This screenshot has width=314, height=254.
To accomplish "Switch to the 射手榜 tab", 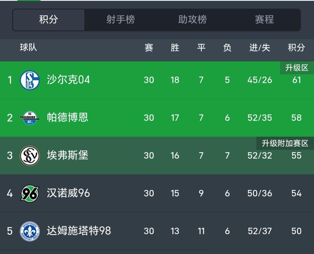I will 121,20.
